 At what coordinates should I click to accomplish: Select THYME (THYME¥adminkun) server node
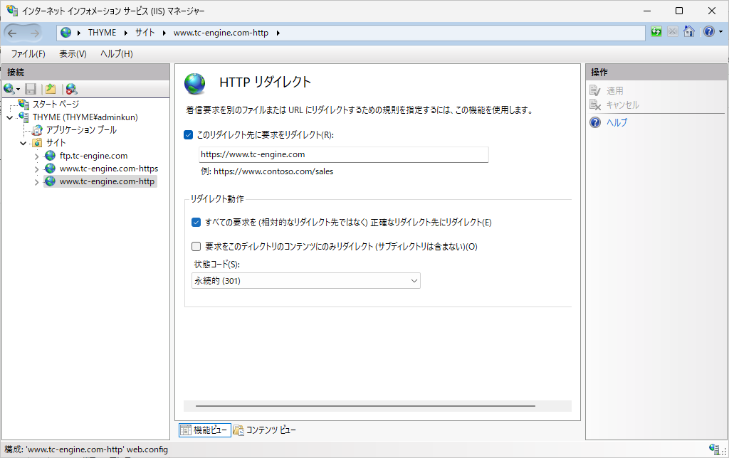85,117
